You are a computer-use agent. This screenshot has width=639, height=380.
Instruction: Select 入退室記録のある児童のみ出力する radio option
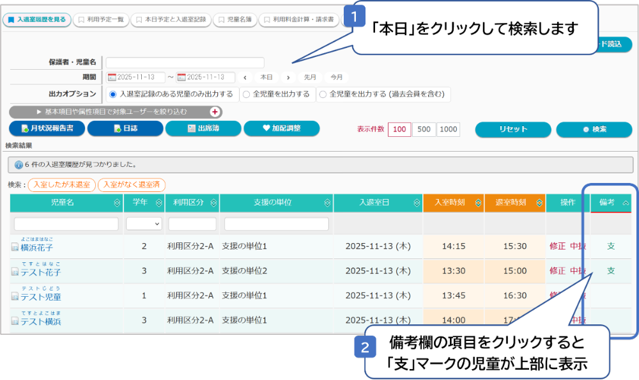tap(113, 94)
